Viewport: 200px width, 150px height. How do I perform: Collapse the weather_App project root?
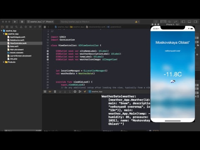[2, 31]
